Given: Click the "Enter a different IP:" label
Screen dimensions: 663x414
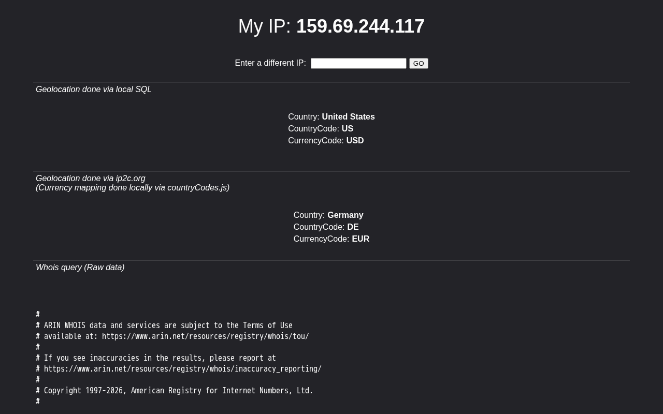Looking at the screenshot, I should (270, 63).
